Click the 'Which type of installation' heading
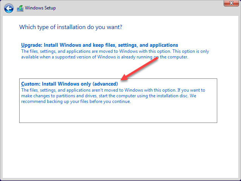241x181 pixels. 71,27
